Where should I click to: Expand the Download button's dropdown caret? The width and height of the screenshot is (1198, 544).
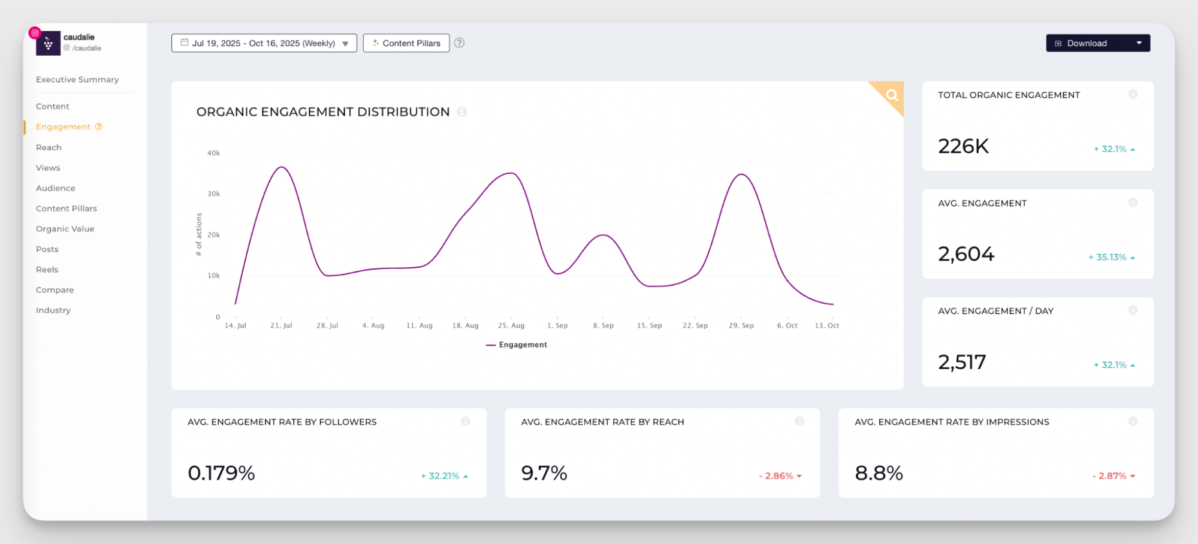click(1139, 43)
